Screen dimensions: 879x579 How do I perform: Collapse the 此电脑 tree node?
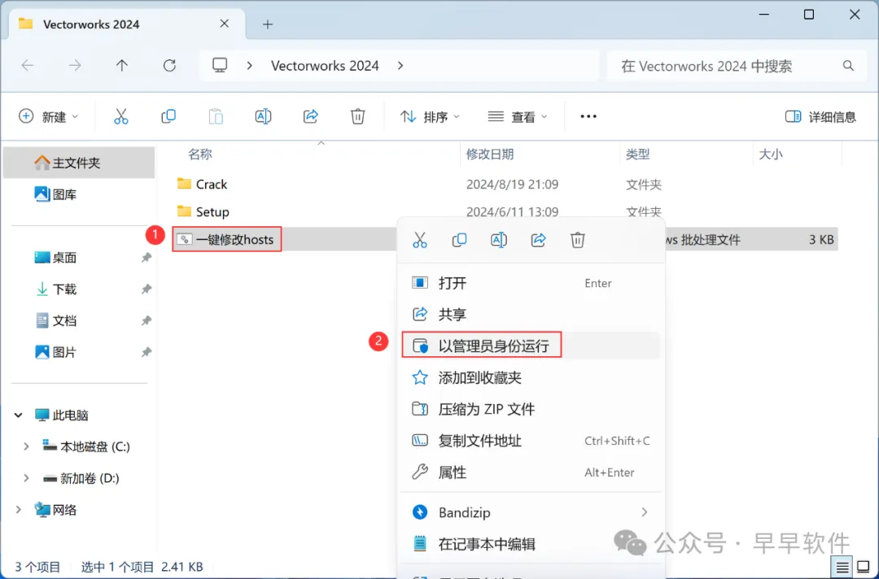click(x=19, y=416)
